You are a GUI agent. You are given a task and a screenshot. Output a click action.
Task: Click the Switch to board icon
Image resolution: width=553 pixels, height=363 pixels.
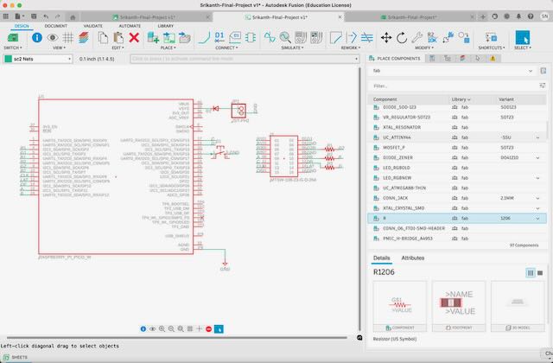[x=14, y=37]
